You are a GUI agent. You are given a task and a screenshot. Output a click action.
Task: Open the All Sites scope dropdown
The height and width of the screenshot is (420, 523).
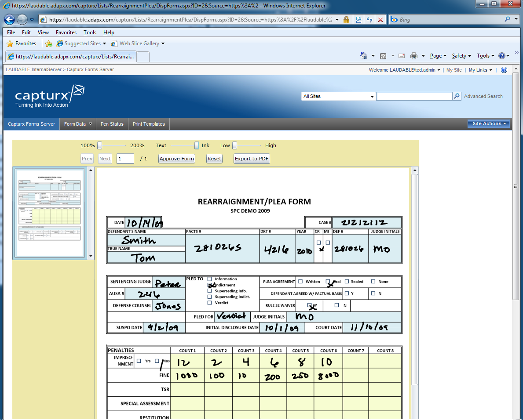338,96
